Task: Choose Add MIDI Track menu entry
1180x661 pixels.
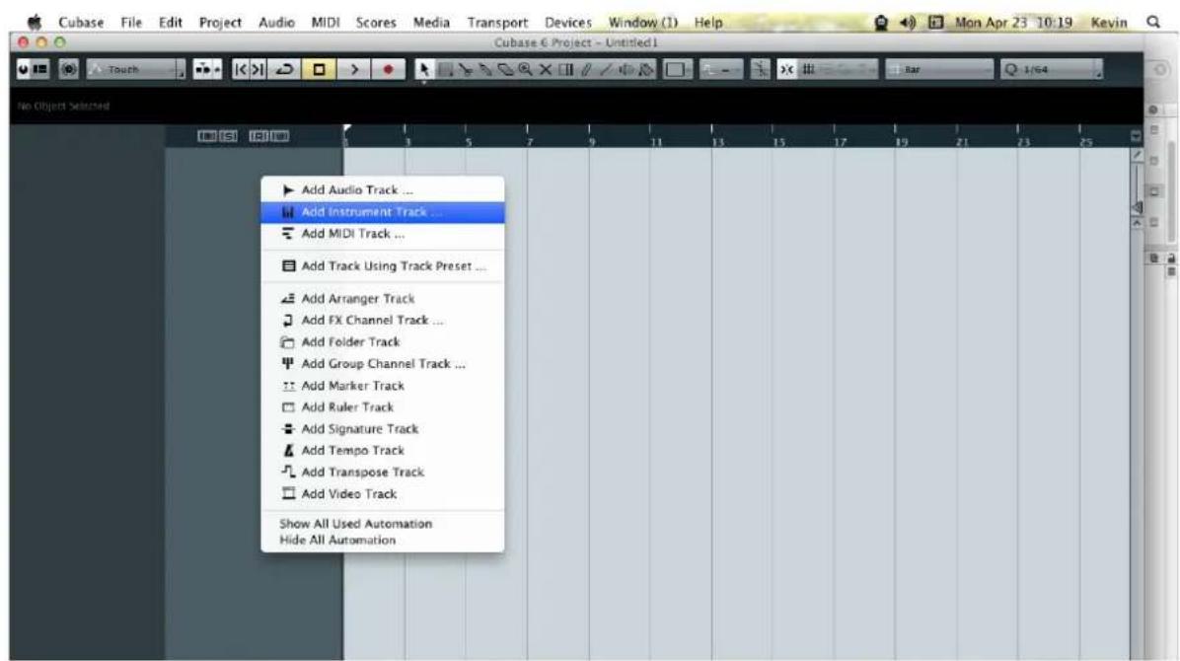Action: pyautogui.click(x=382, y=234)
